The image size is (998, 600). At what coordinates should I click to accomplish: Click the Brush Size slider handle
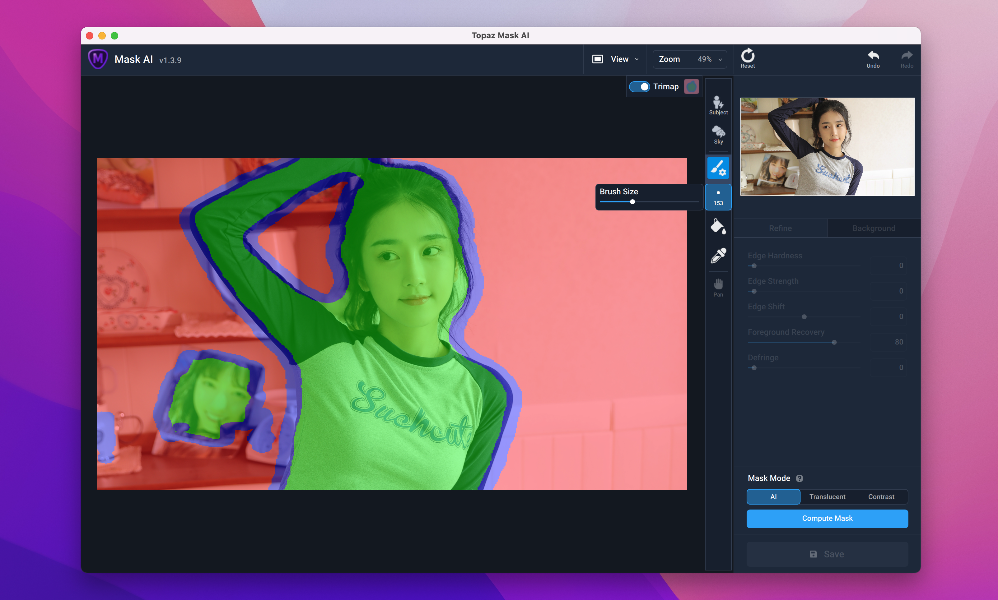(x=632, y=202)
